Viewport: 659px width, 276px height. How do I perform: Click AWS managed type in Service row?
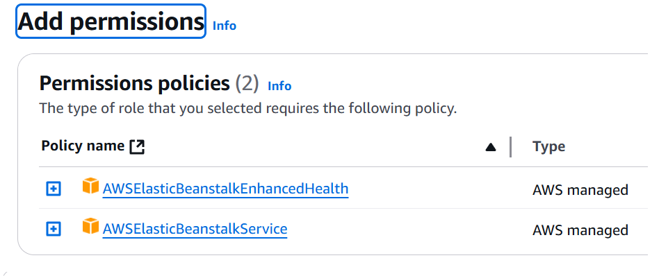pos(580,230)
